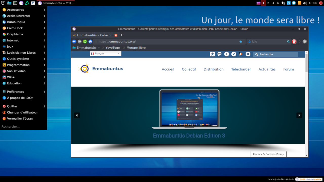Open the Mastodon social icon
Screen dimensions: 324x182
click(219, 54)
